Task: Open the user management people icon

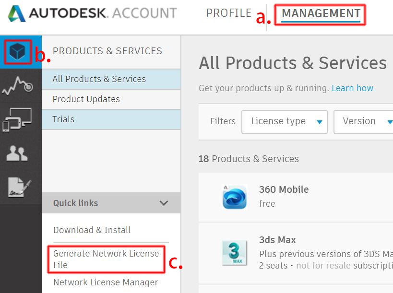Action: (17, 153)
